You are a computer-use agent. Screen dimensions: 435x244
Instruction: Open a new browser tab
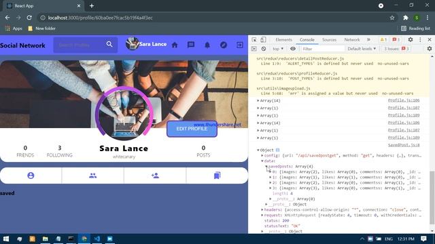click(x=92, y=6)
